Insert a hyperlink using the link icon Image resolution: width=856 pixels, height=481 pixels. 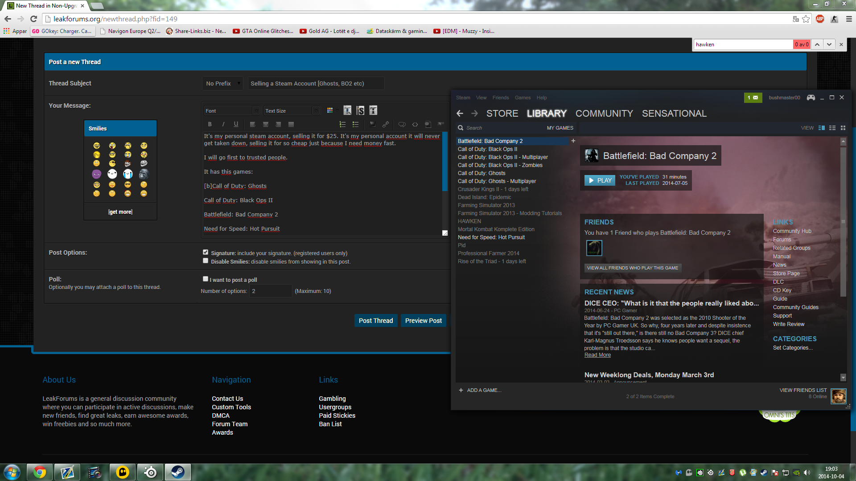pyautogui.click(x=386, y=124)
